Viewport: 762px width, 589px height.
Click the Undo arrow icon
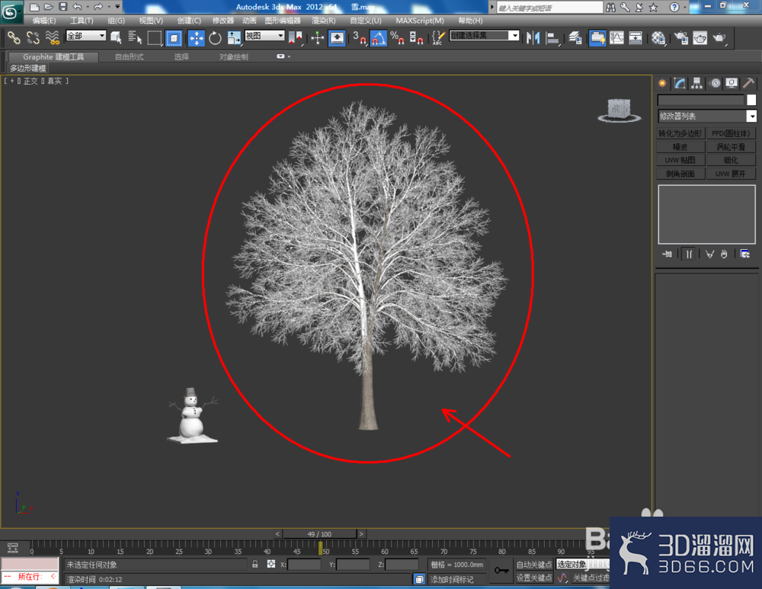77,7
